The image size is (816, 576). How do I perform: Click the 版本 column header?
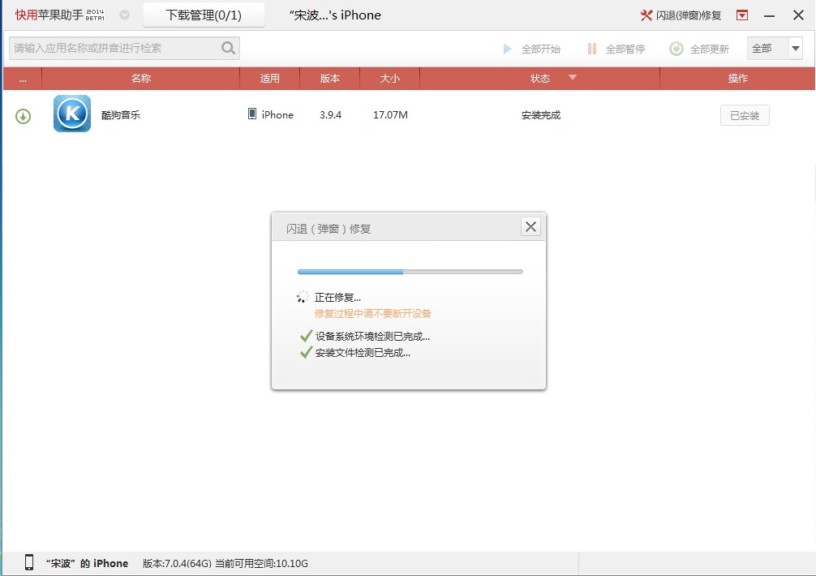click(330, 78)
